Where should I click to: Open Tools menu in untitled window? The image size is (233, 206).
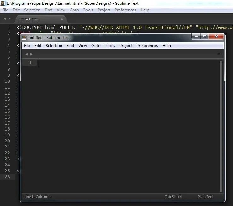tap(110, 46)
